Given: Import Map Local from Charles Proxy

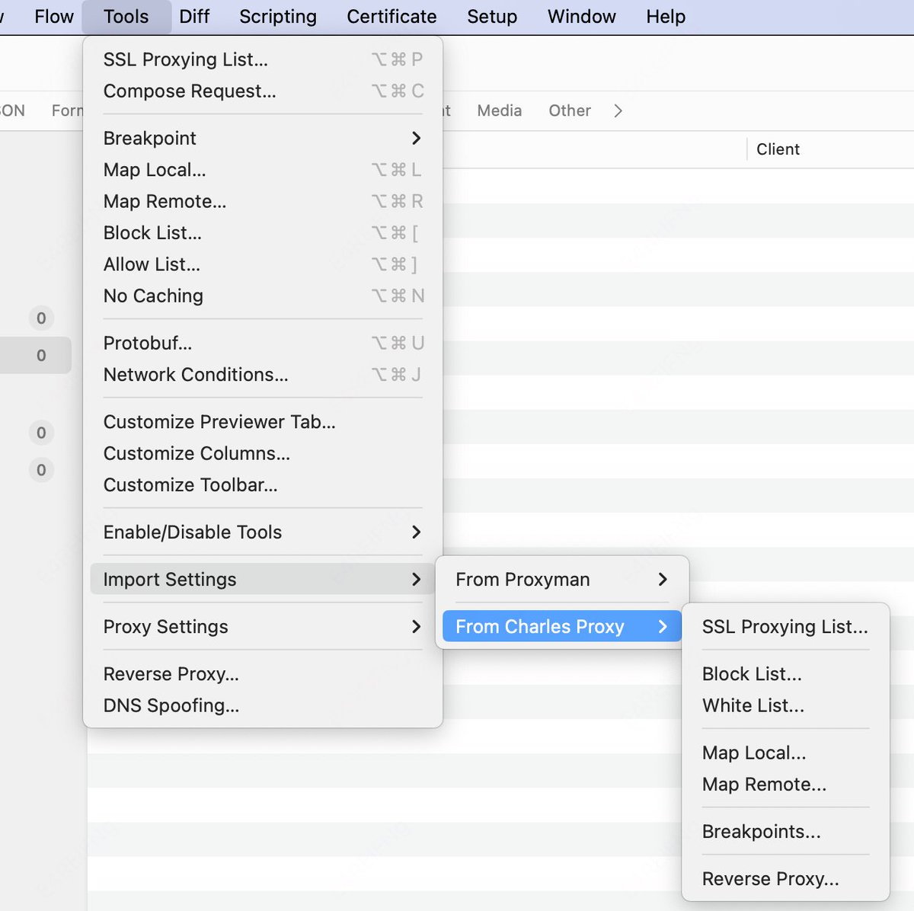Looking at the screenshot, I should click(785, 753).
